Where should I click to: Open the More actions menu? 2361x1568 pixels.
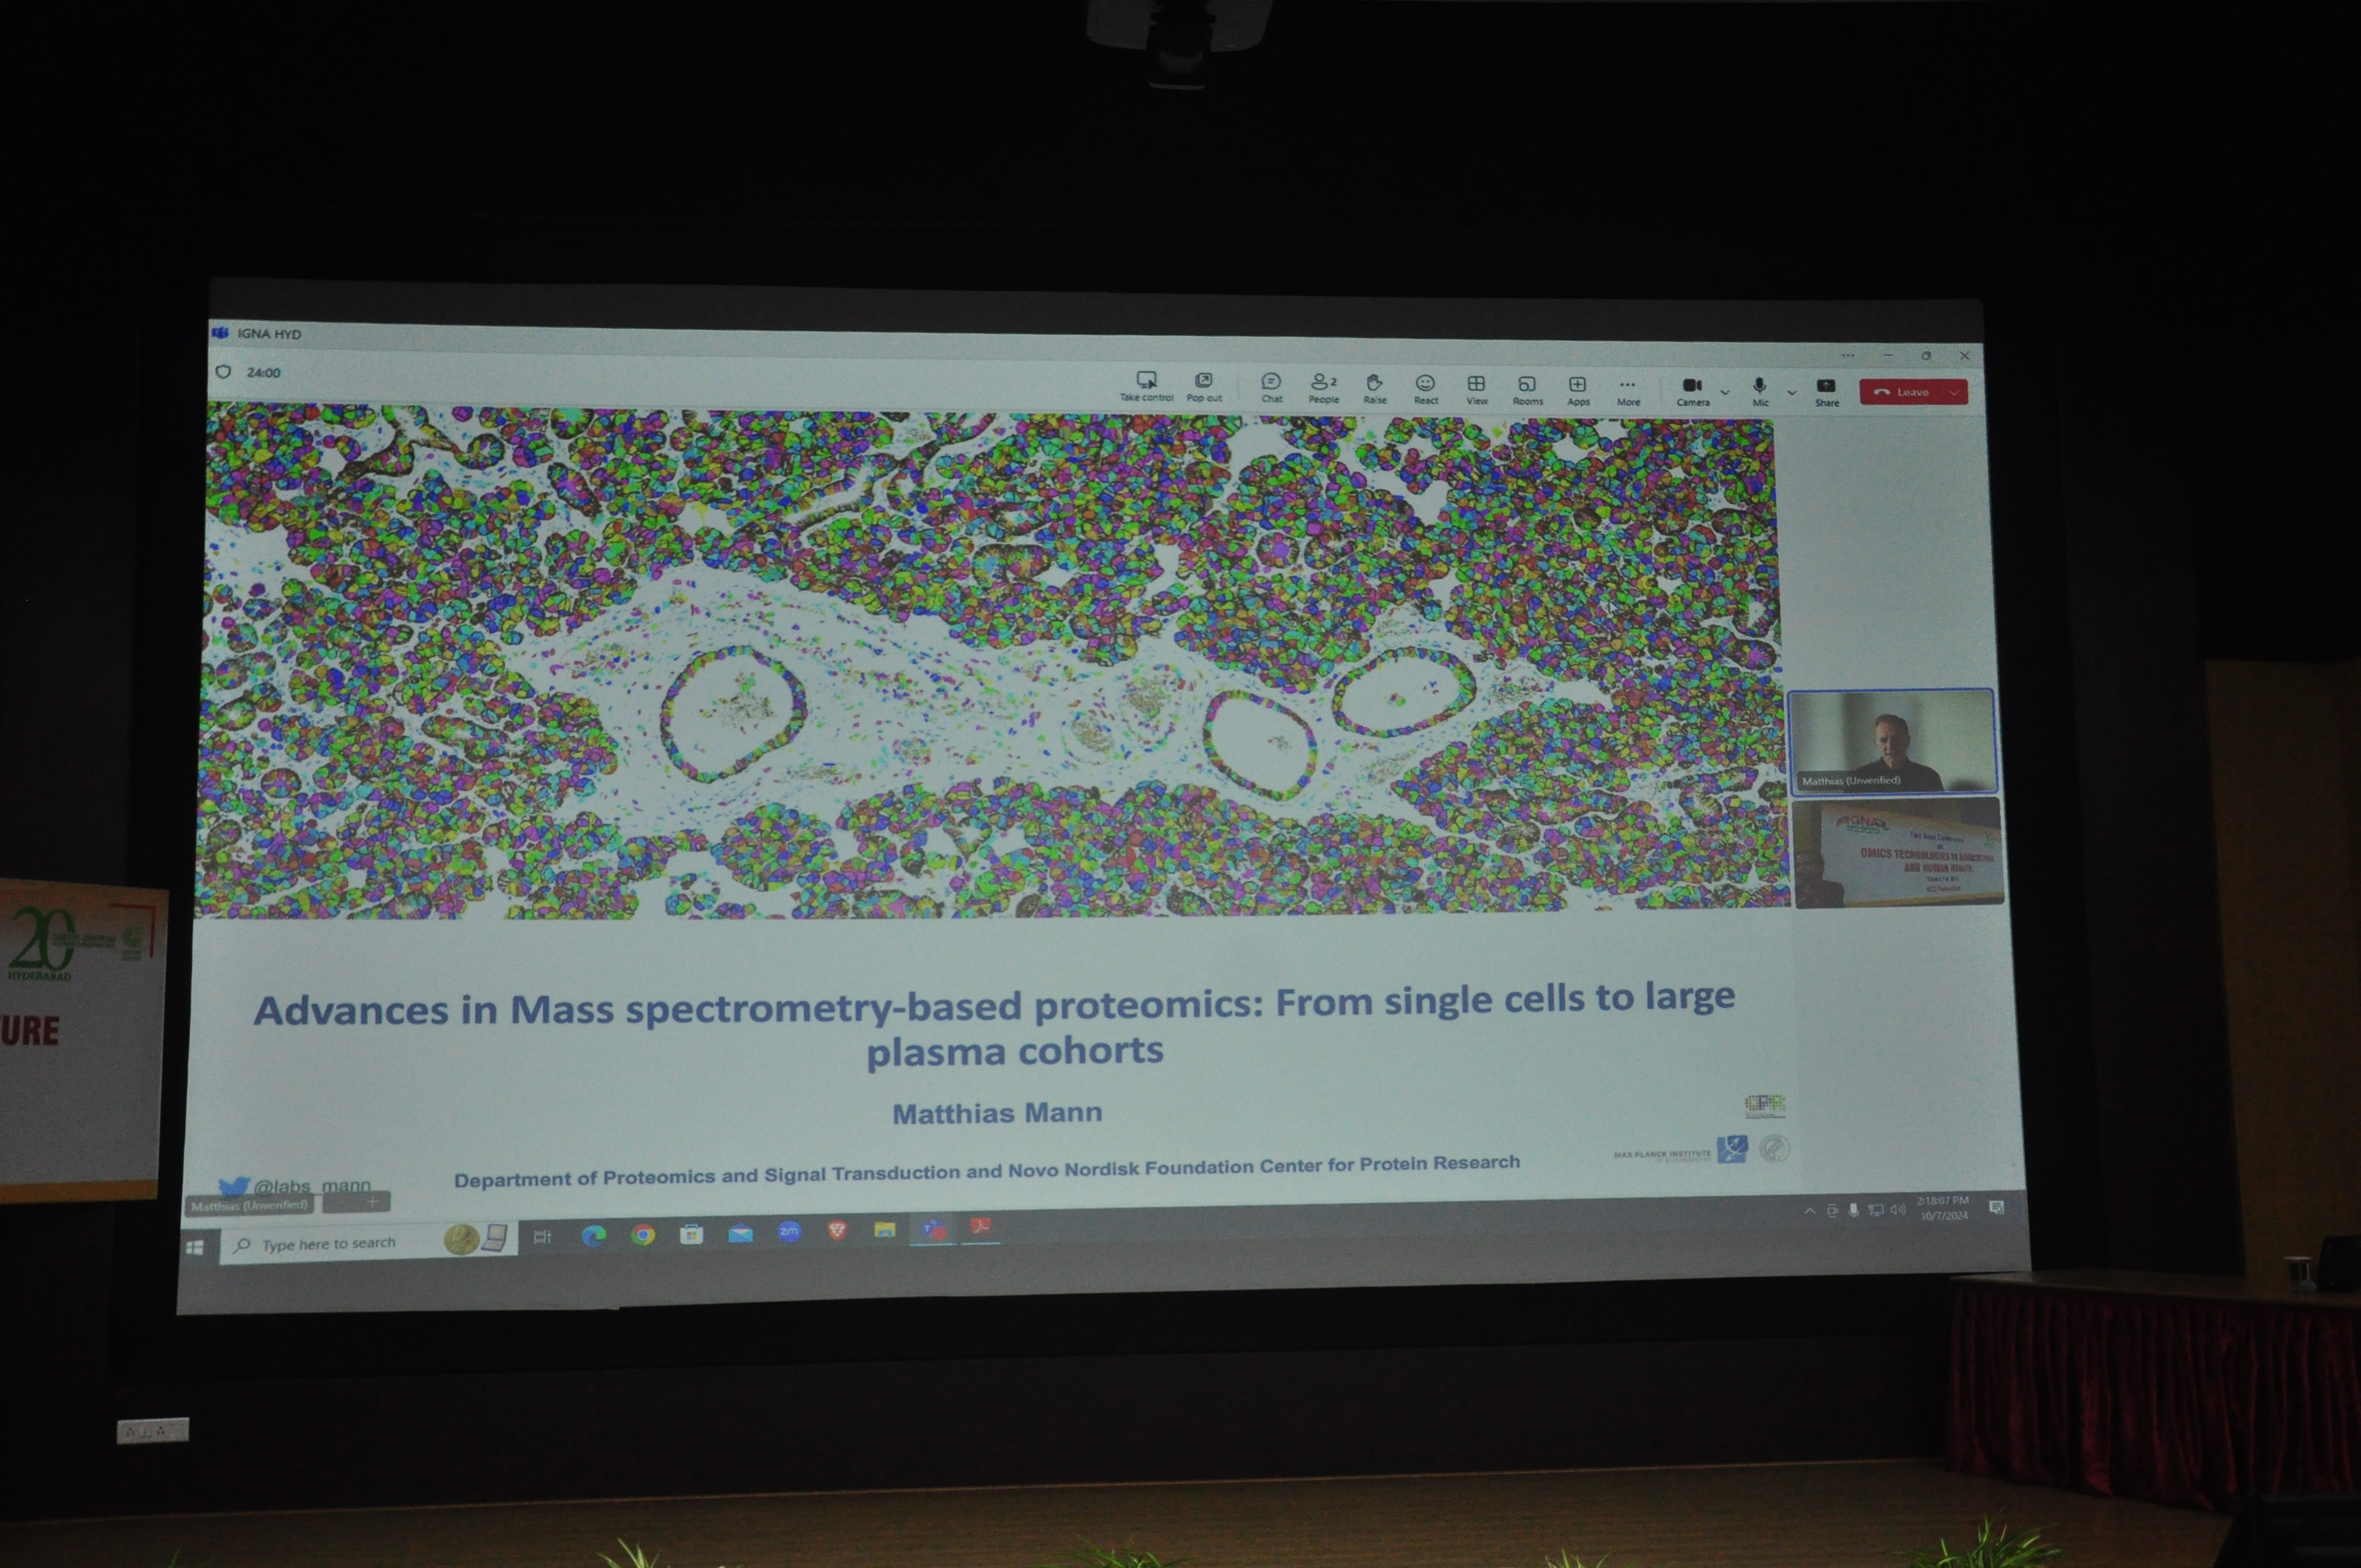pos(1628,389)
